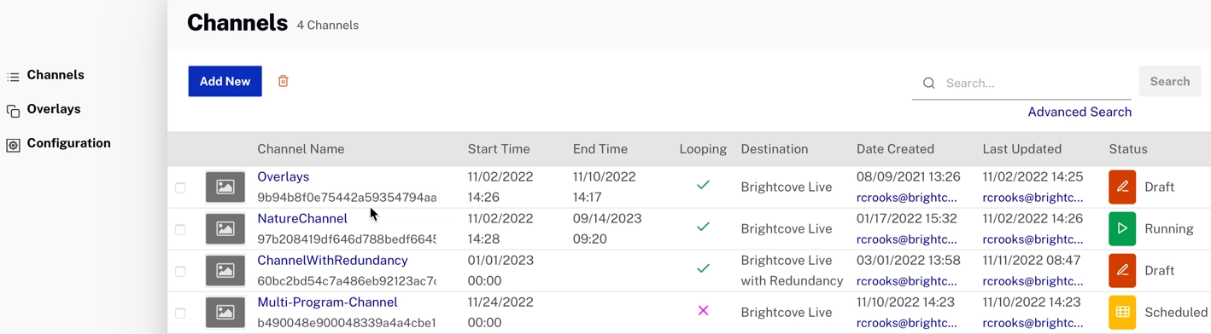Click the green Running play icon for NatureChannel

pyautogui.click(x=1122, y=228)
